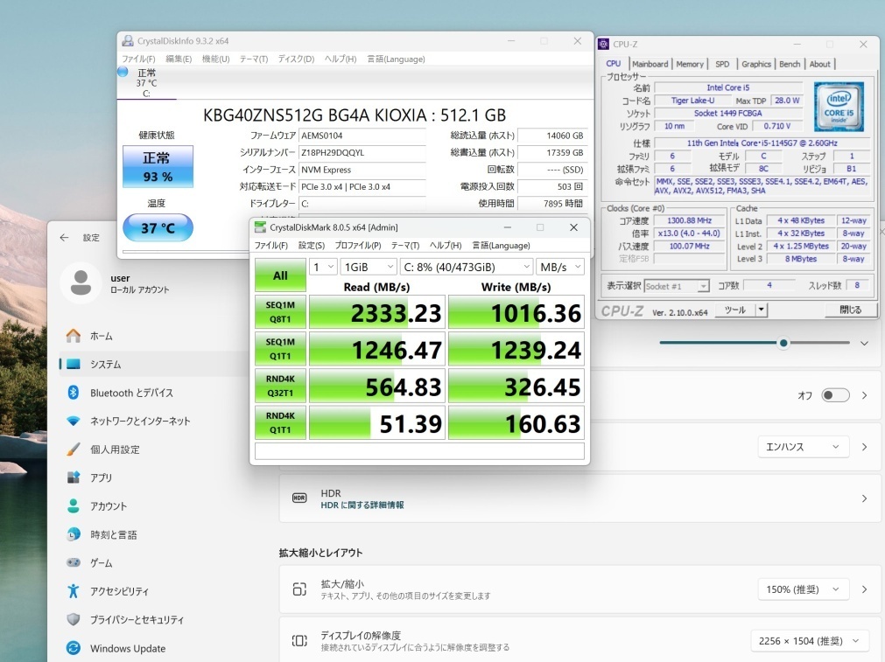Open Network & Internet settings icon
Screen dimensions: 885x662
[74, 421]
